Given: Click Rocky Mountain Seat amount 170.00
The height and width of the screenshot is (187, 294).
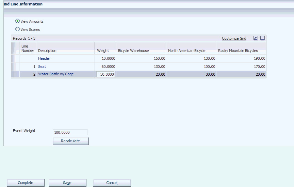Looking at the screenshot, I should (x=260, y=67).
